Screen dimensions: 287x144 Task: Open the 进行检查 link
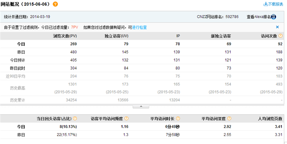point(139,27)
